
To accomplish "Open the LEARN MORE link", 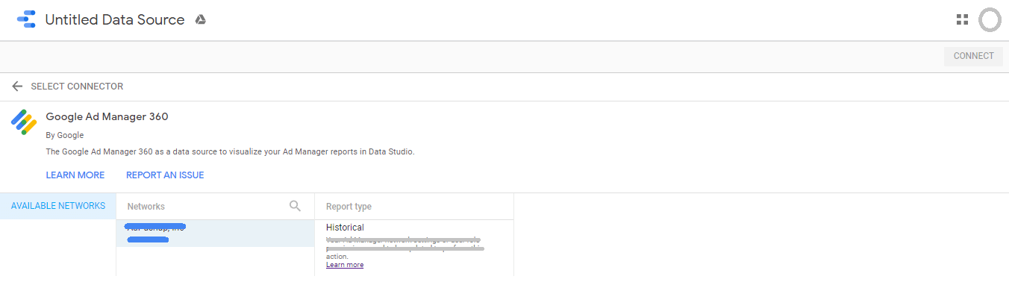I will (x=75, y=175).
